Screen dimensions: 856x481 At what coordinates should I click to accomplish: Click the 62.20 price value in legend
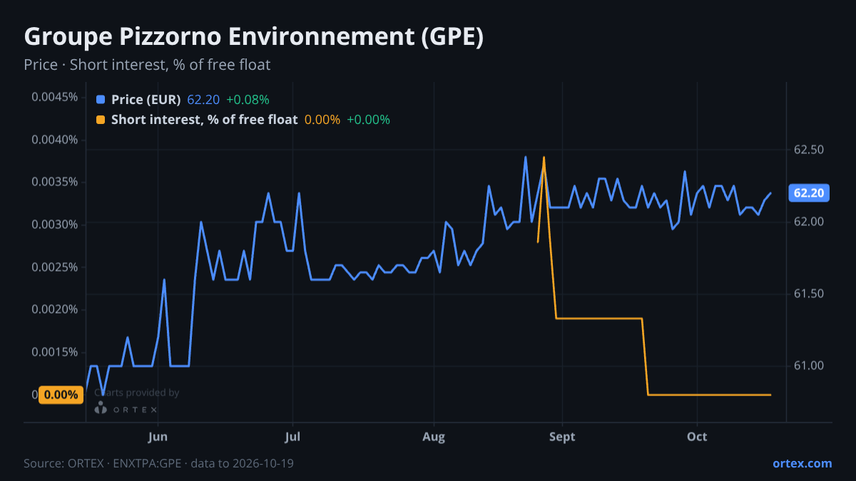click(203, 100)
